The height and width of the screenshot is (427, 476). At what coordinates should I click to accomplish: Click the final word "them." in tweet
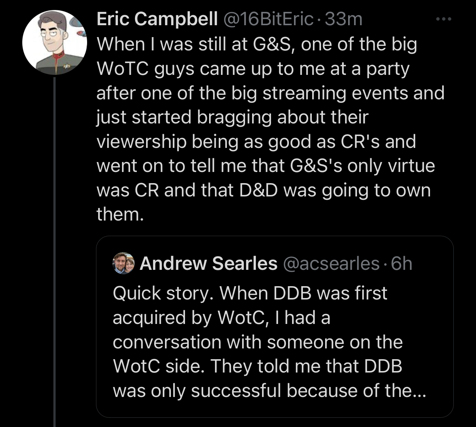coord(120,214)
